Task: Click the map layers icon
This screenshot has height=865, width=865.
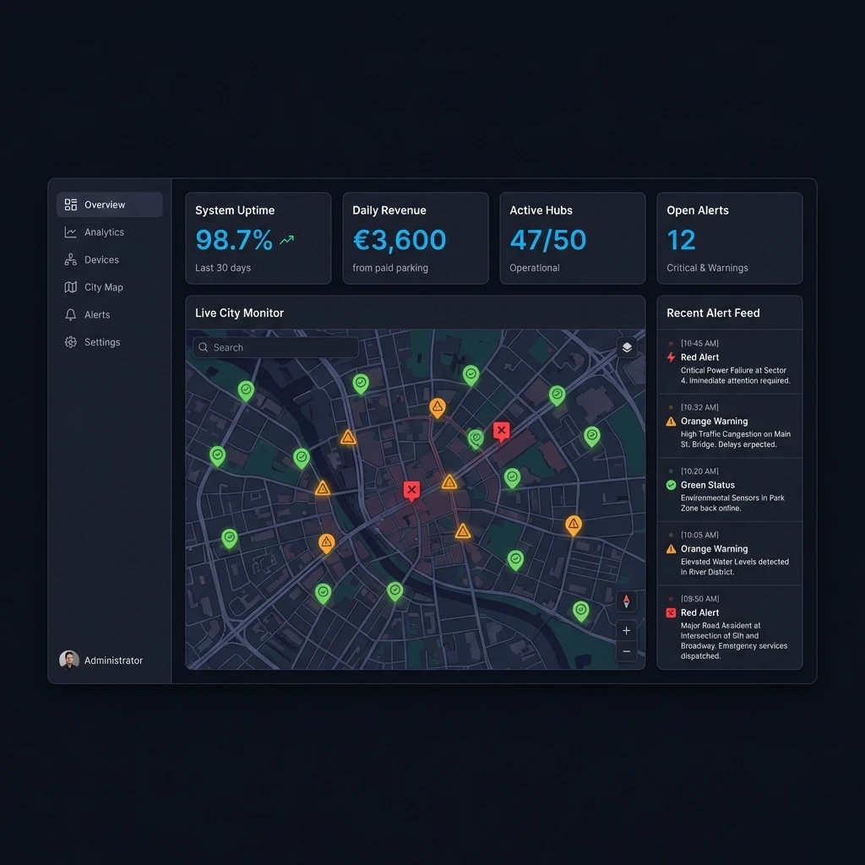Action: 627,347
